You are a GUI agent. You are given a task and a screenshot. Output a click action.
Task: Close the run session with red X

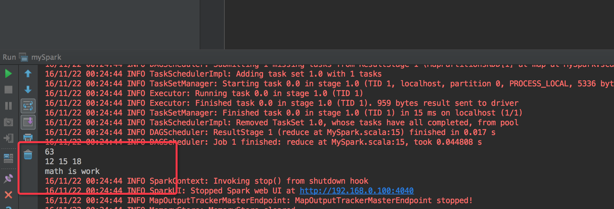tap(9, 195)
